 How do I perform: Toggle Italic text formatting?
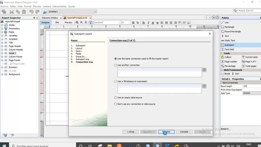pyautogui.click(x=148, y=23)
